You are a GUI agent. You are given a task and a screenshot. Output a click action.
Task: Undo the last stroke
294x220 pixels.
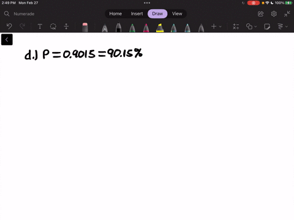pos(9,26)
